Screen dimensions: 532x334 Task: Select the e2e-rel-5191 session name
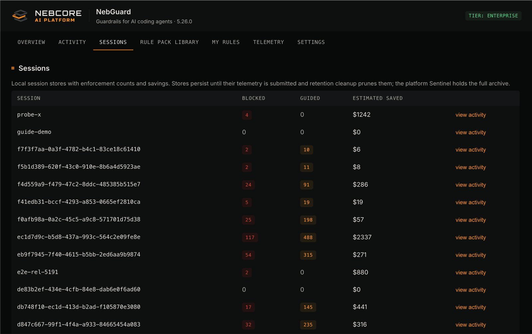point(38,272)
